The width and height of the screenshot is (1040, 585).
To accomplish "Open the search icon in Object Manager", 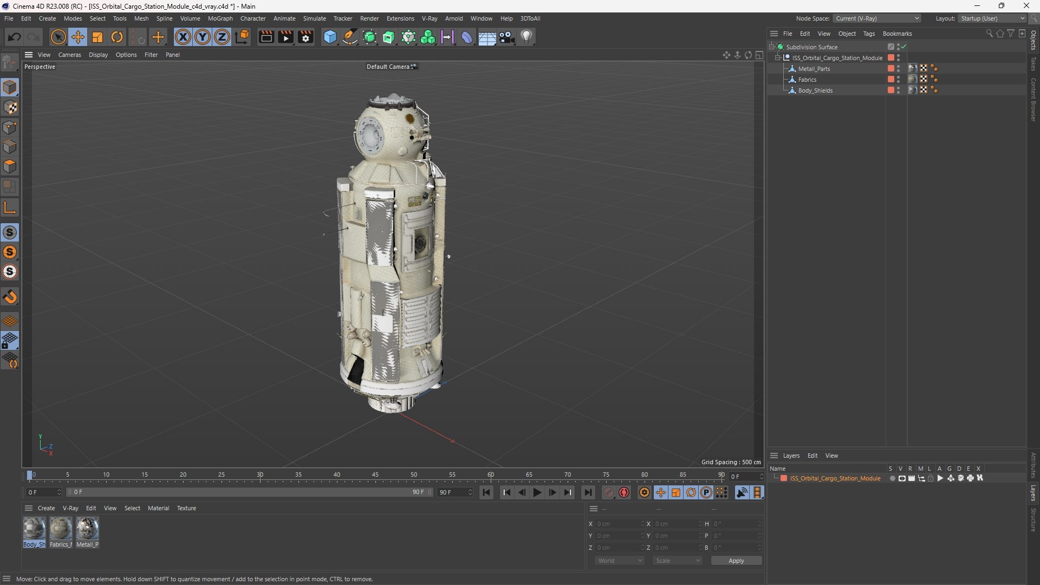I will pyautogui.click(x=989, y=34).
